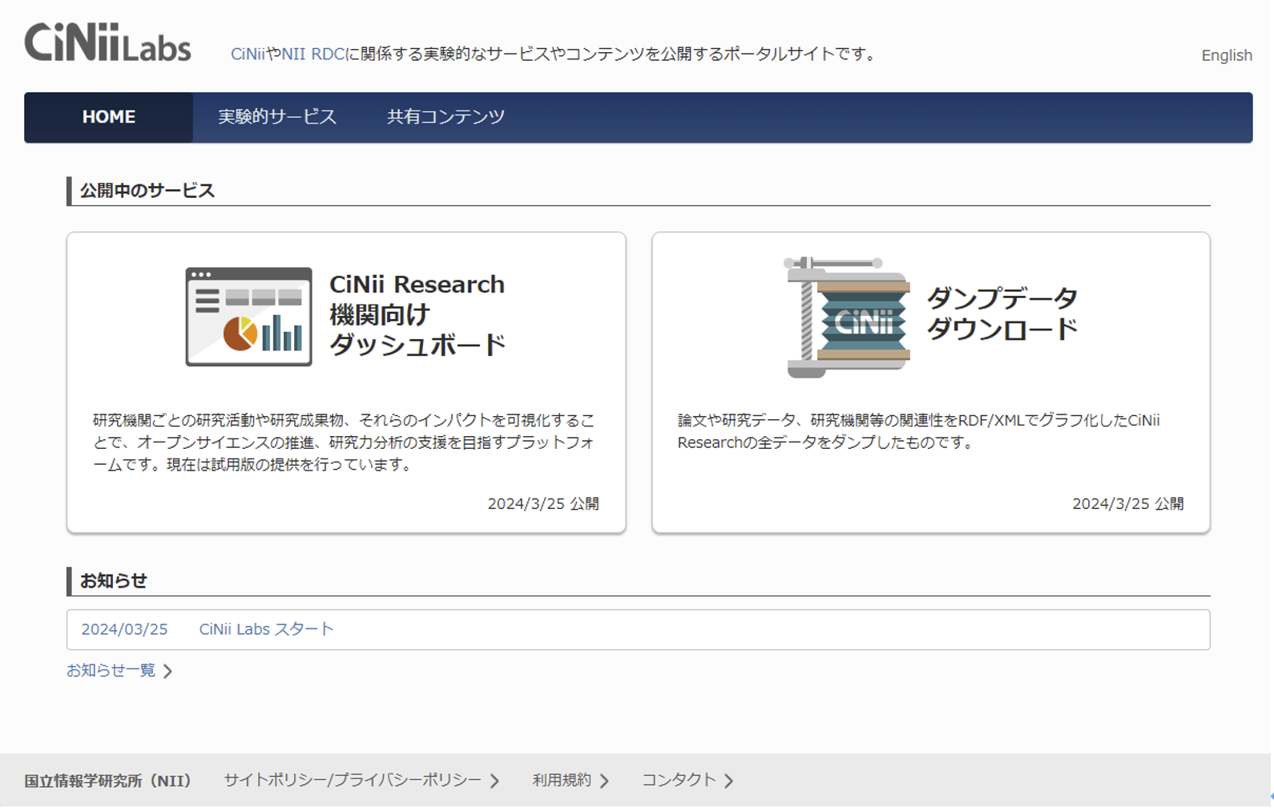
Task: Open the dashboard chart icon
Action: tap(248, 317)
